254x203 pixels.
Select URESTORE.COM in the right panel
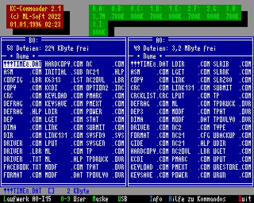click(x=232, y=167)
